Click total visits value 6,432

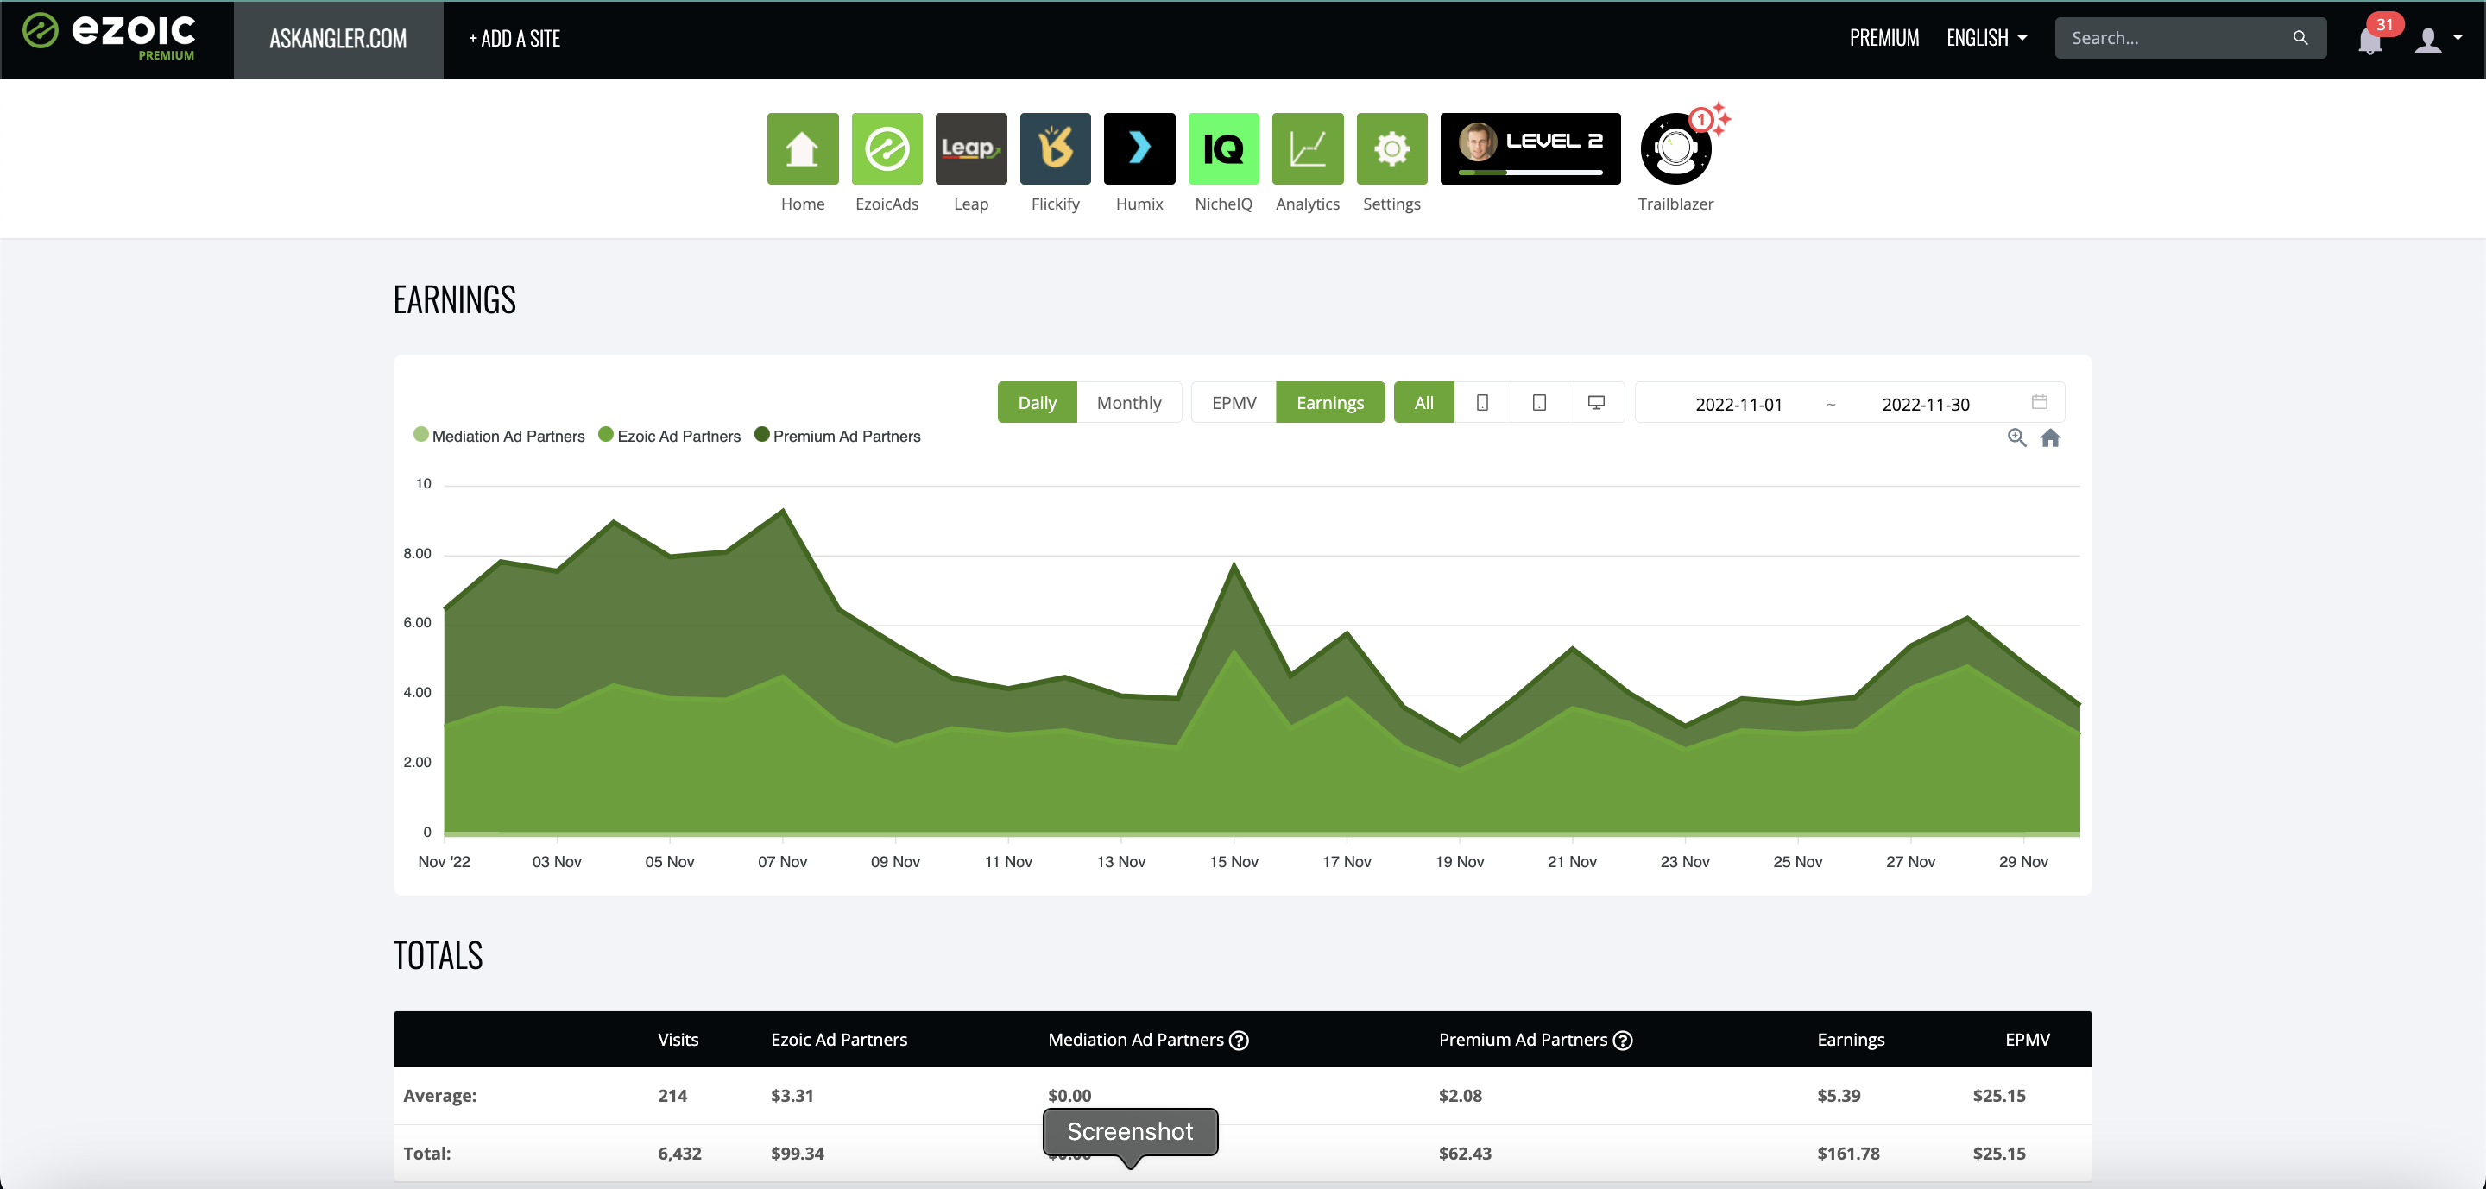[x=679, y=1154]
